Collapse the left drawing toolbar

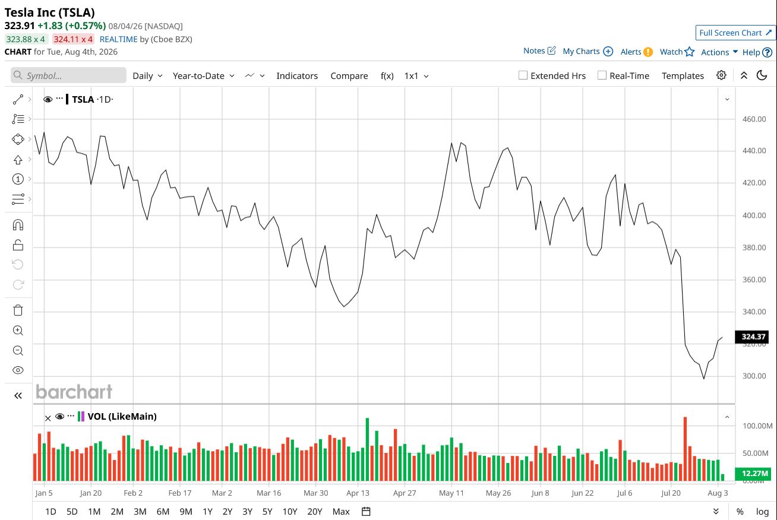(18, 395)
